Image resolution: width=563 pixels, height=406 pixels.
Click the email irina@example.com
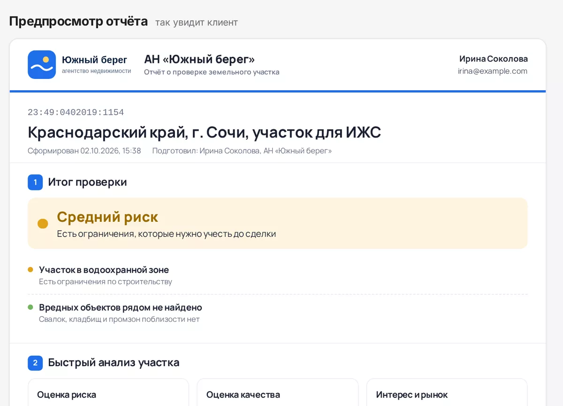(x=493, y=71)
